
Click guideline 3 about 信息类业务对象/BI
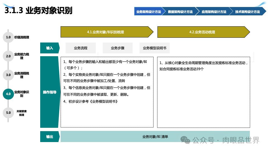pos(107,91)
